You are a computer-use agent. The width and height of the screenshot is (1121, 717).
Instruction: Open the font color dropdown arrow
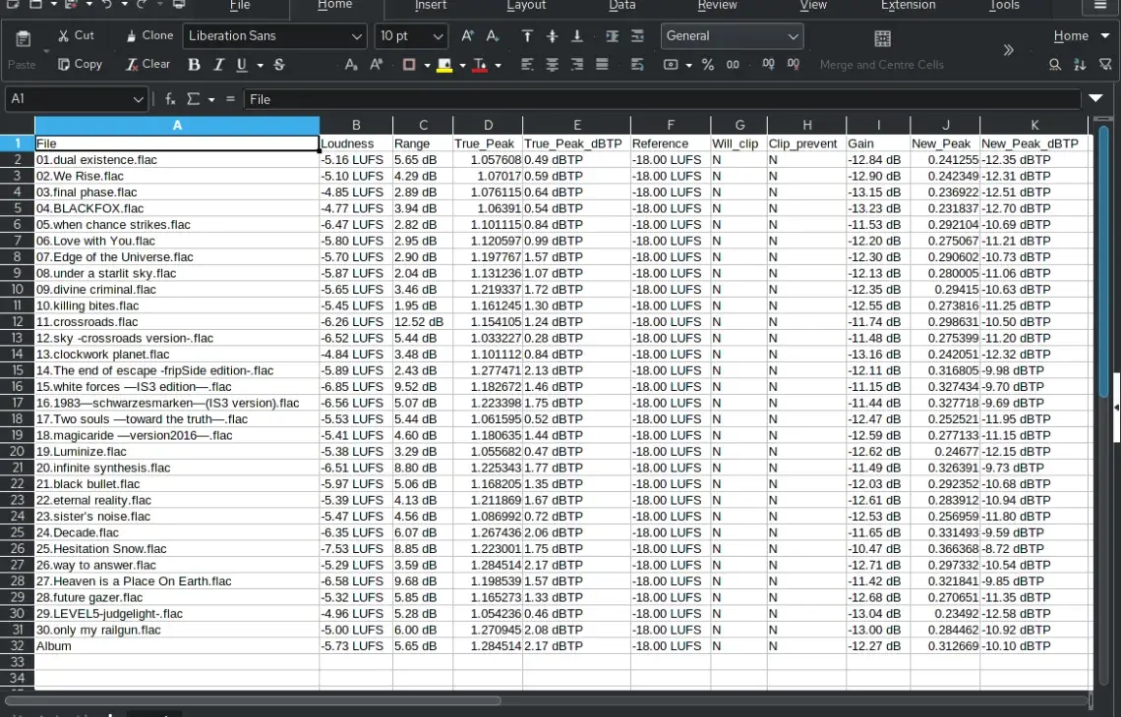click(499, 66)
